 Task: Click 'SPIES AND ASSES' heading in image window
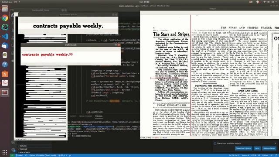point(248,91)
